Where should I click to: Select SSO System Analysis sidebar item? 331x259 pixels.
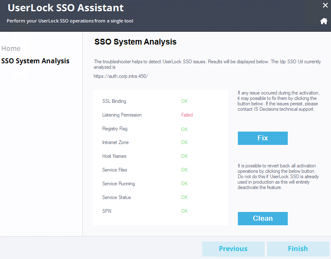click(x=35, y=61)
